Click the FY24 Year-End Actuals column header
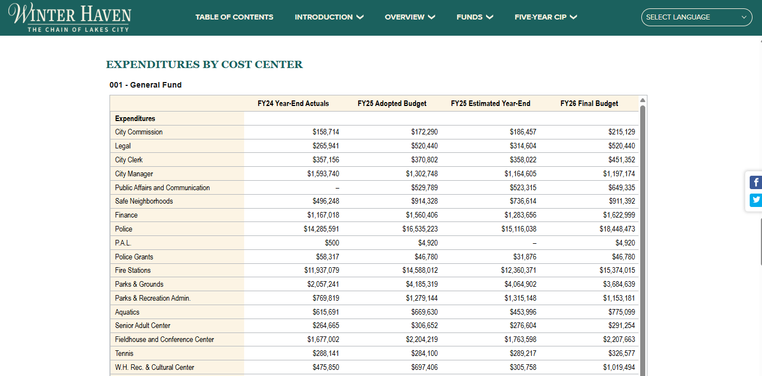 [x=293, y=104]
